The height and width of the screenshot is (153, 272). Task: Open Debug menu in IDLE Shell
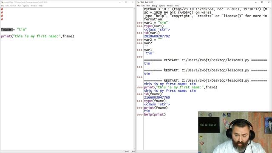154,6
